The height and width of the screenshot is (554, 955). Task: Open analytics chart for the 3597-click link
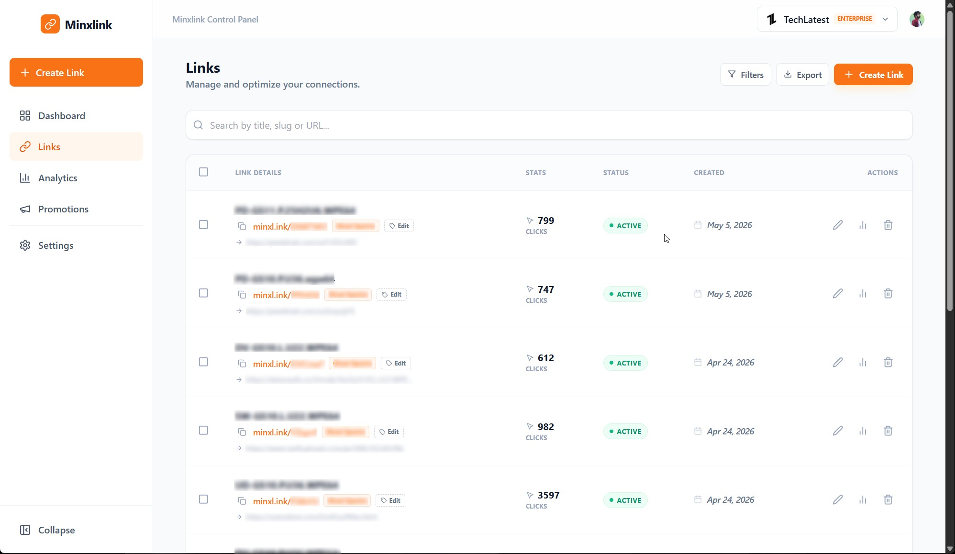click(863, 499)
